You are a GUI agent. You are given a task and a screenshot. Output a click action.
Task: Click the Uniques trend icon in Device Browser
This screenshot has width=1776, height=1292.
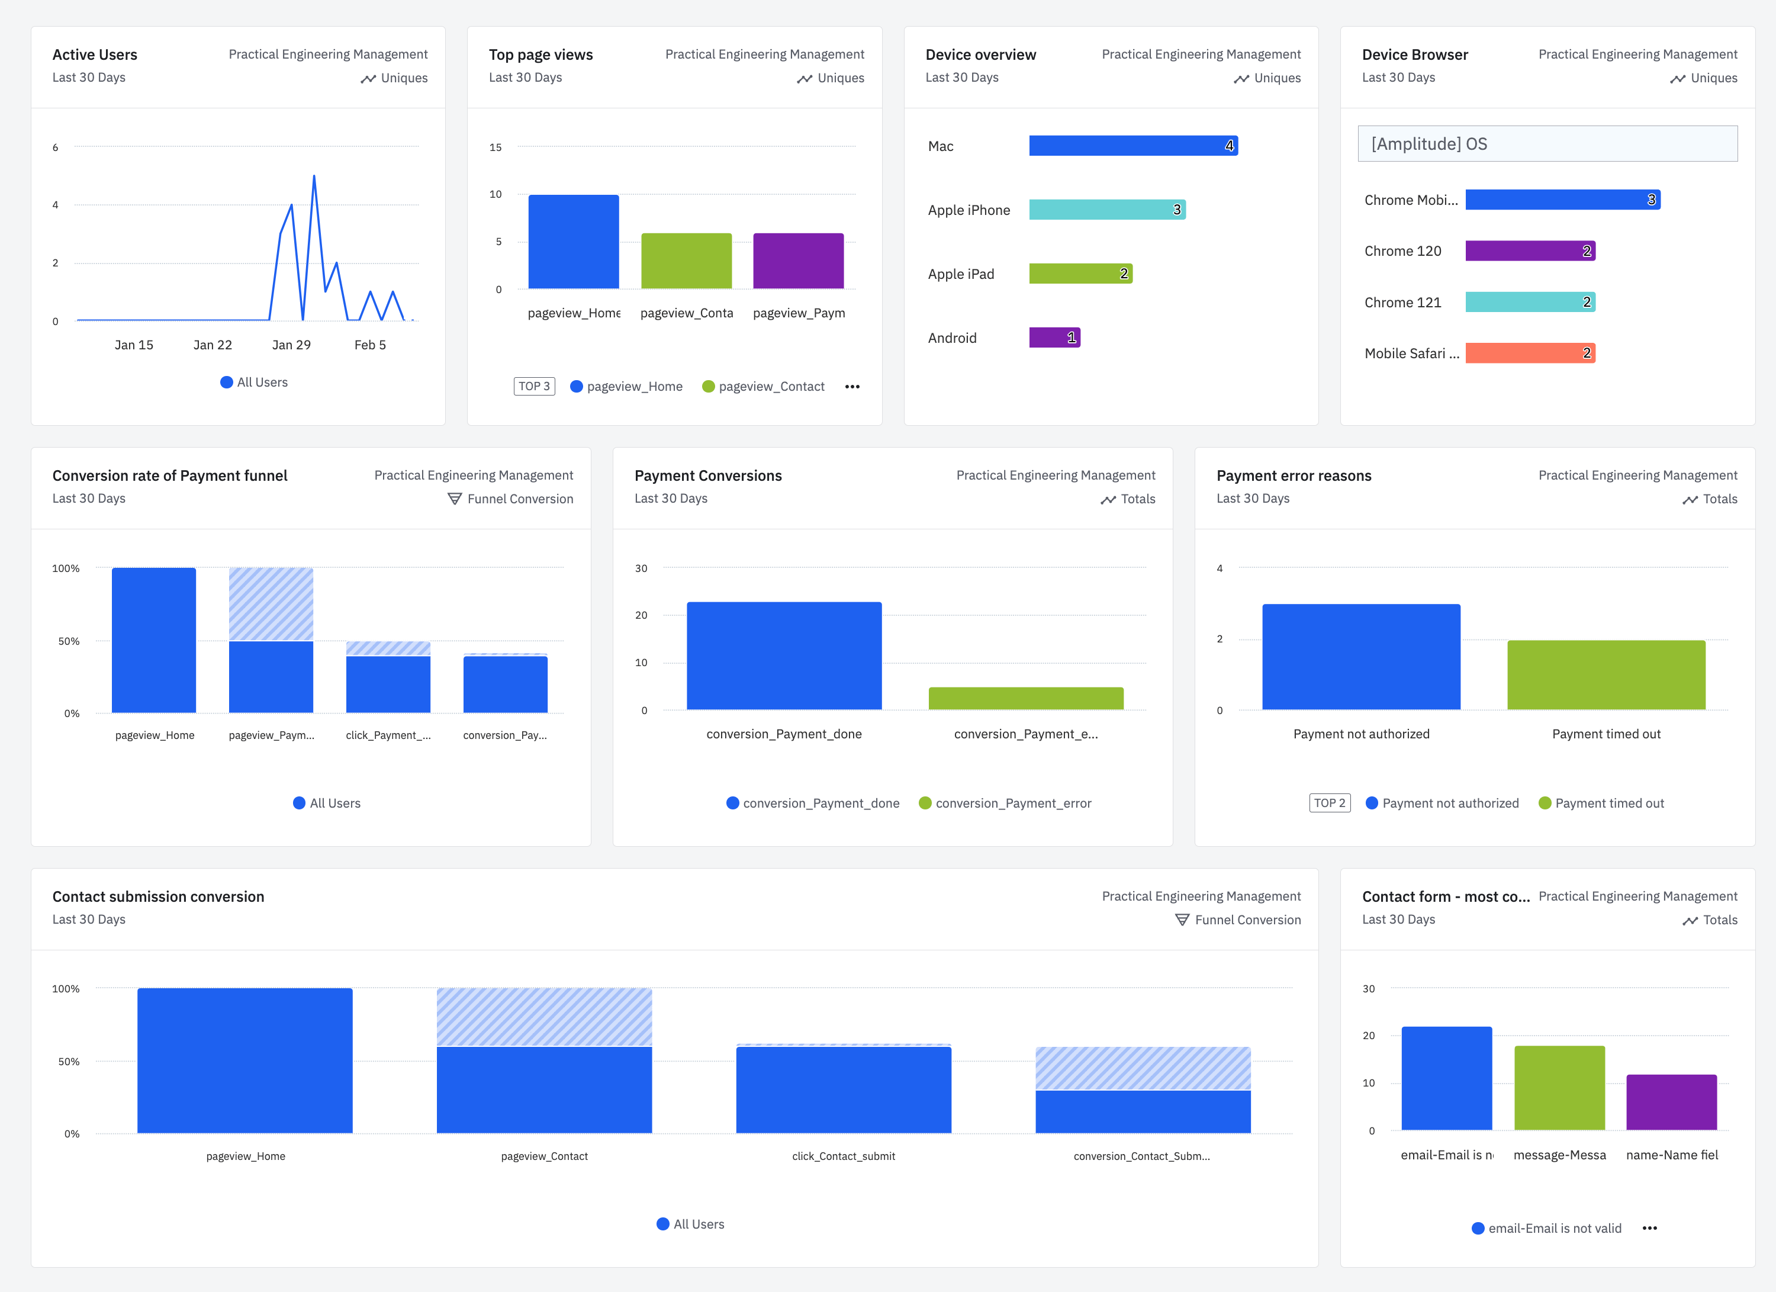click(x=1677, y=79)
